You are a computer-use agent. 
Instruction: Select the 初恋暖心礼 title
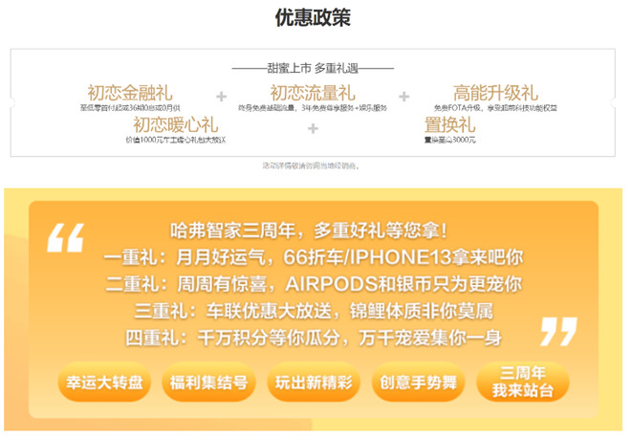click(176, 124)
